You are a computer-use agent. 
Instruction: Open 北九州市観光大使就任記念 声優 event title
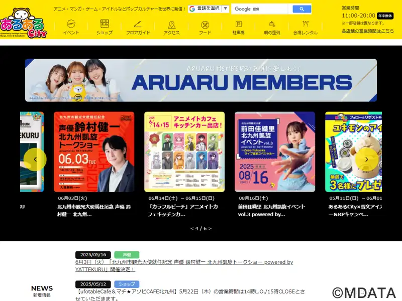[x=94, y=210]
